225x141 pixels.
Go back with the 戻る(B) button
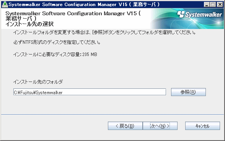[125, 126]
